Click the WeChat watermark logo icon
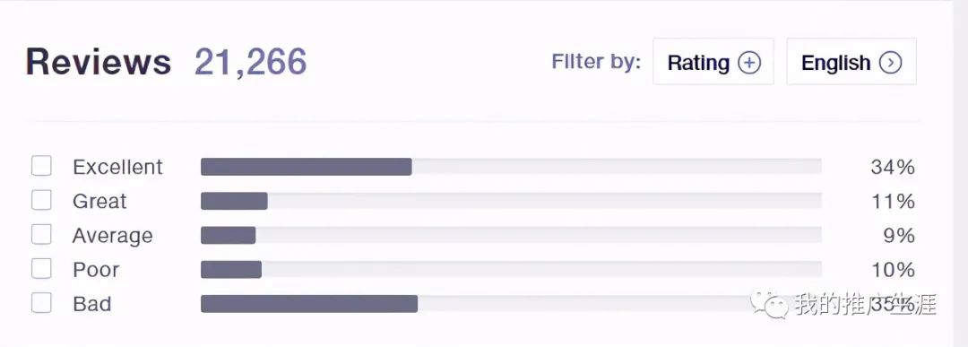968x347 pixels. (x=769, y=304)
